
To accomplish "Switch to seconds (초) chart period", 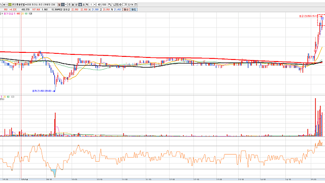I will tap(83, 5).
